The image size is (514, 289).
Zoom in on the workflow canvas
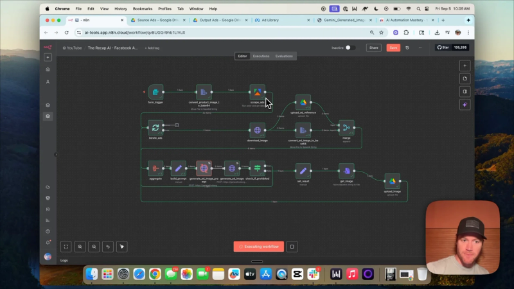(x=80, y=247)
